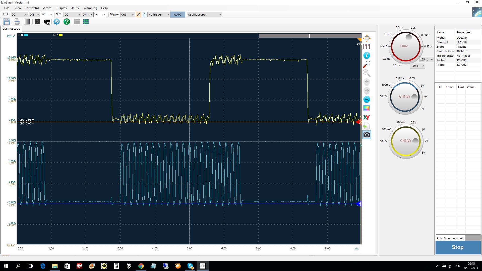Open the Oscilloscope mode dropdown

pyautogui.click(x=204, y=15)
